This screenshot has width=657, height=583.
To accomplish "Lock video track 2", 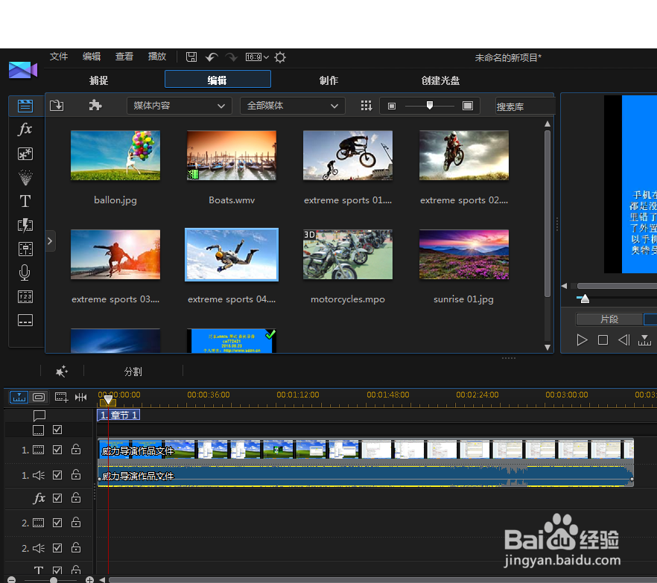I will (x=76, y=522).
